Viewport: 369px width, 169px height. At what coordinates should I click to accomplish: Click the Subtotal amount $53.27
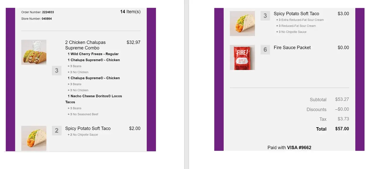click(x=342, y=99)
